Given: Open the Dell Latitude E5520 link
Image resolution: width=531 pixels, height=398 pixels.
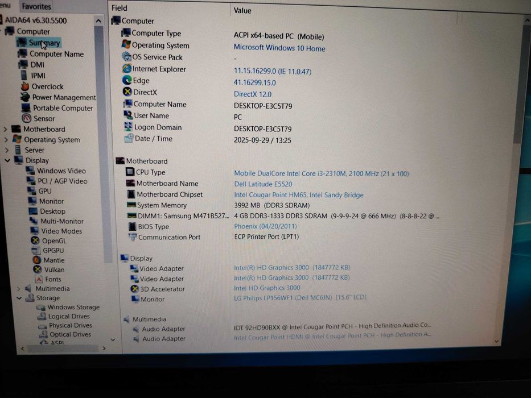Looking at the screenshot, I should point(263,184).
